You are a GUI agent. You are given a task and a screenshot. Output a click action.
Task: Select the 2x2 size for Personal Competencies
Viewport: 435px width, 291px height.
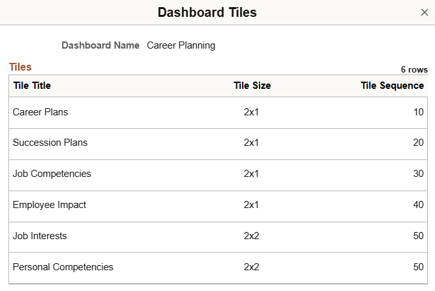251,268
